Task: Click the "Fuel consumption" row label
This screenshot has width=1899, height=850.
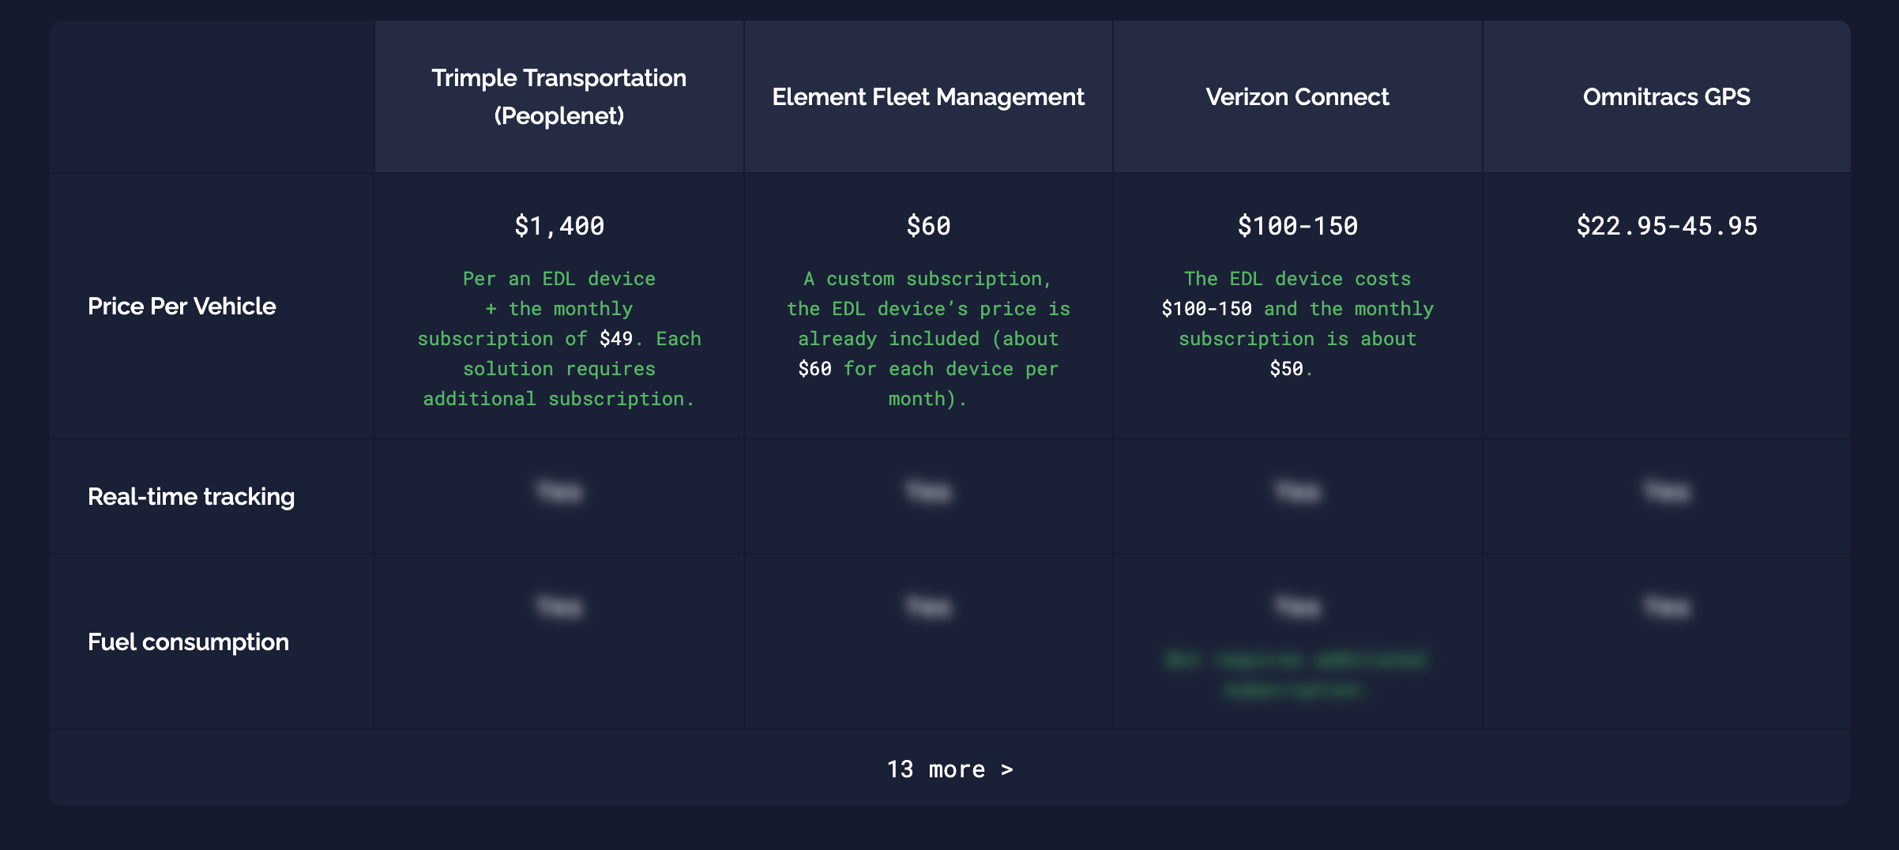Action: tap(188, 641)
